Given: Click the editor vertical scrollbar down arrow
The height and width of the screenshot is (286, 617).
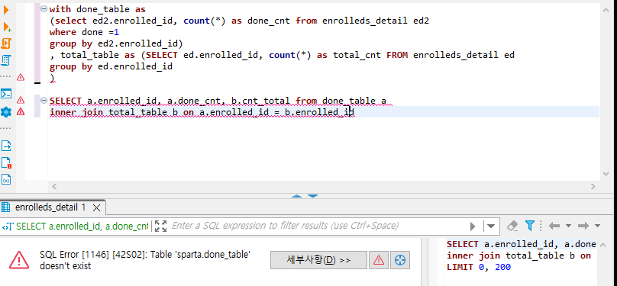Looking at the screenshot, I should (606, 173).
